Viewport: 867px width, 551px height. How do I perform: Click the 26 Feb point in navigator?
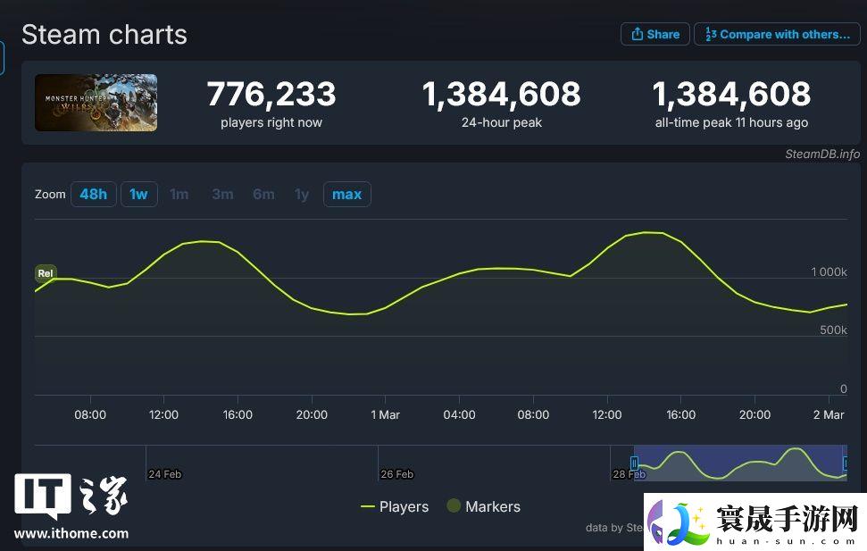[396, 473]
